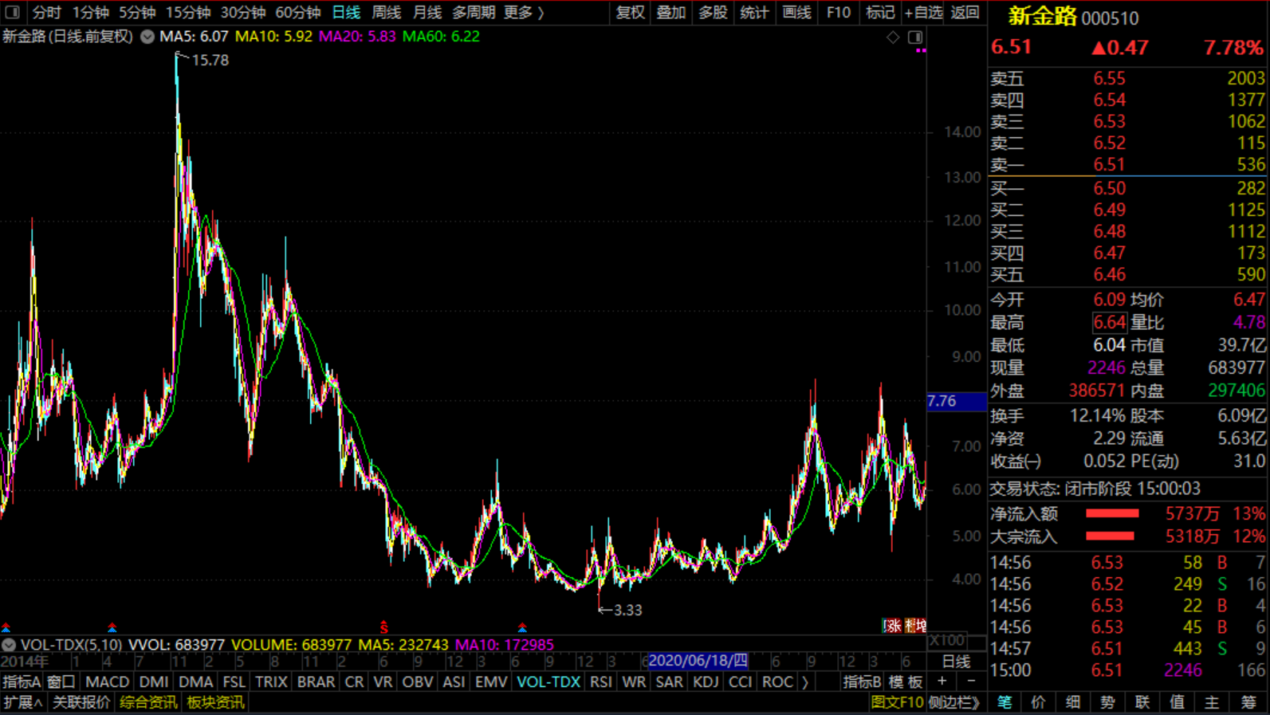Image resolution: width=1270 pixels, height=715 pixels.
Task: Select the CCI indicator
Action: (x=741, y=682)
